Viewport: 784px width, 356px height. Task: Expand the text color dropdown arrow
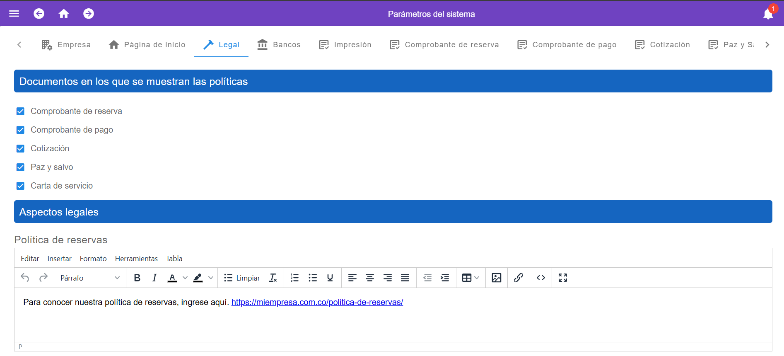click(x=185, y=278)
